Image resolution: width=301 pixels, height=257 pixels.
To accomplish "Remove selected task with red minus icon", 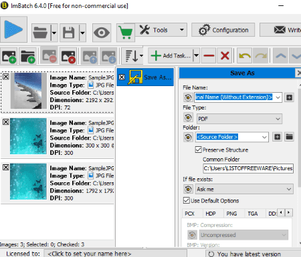I will pos(209,55).
